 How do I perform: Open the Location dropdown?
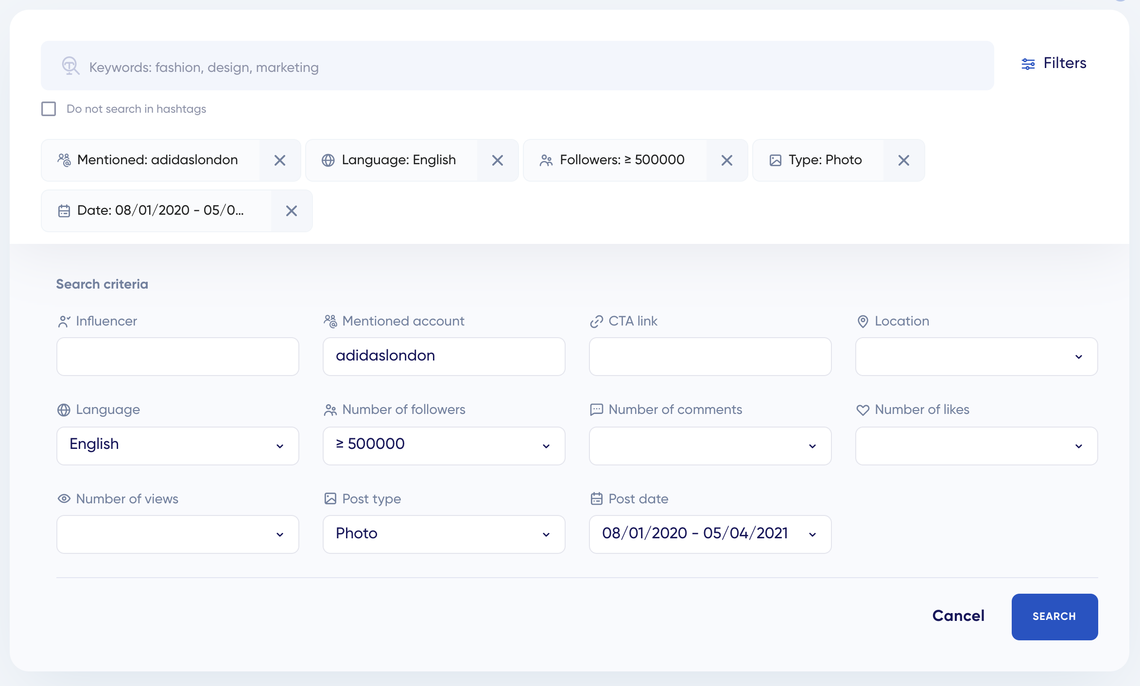[x=976, y=357]
